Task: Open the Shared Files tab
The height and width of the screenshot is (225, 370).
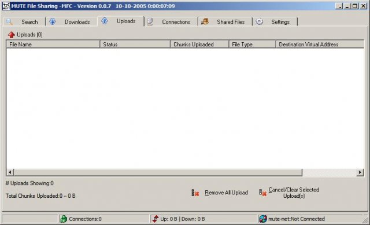Action: tap(225, 22)
